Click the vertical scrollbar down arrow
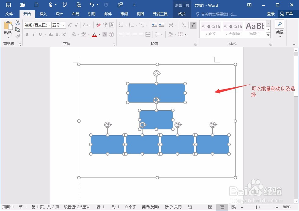Image resolution: width=299 pixels, height=211 pixels. [x=296, y=201]
